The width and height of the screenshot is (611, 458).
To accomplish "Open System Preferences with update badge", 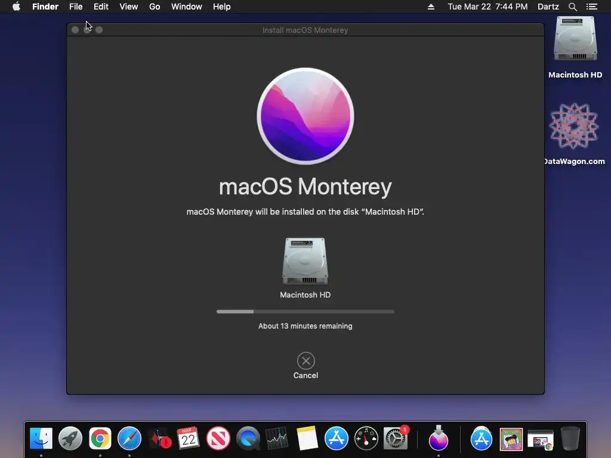I will tap(396, 438).
